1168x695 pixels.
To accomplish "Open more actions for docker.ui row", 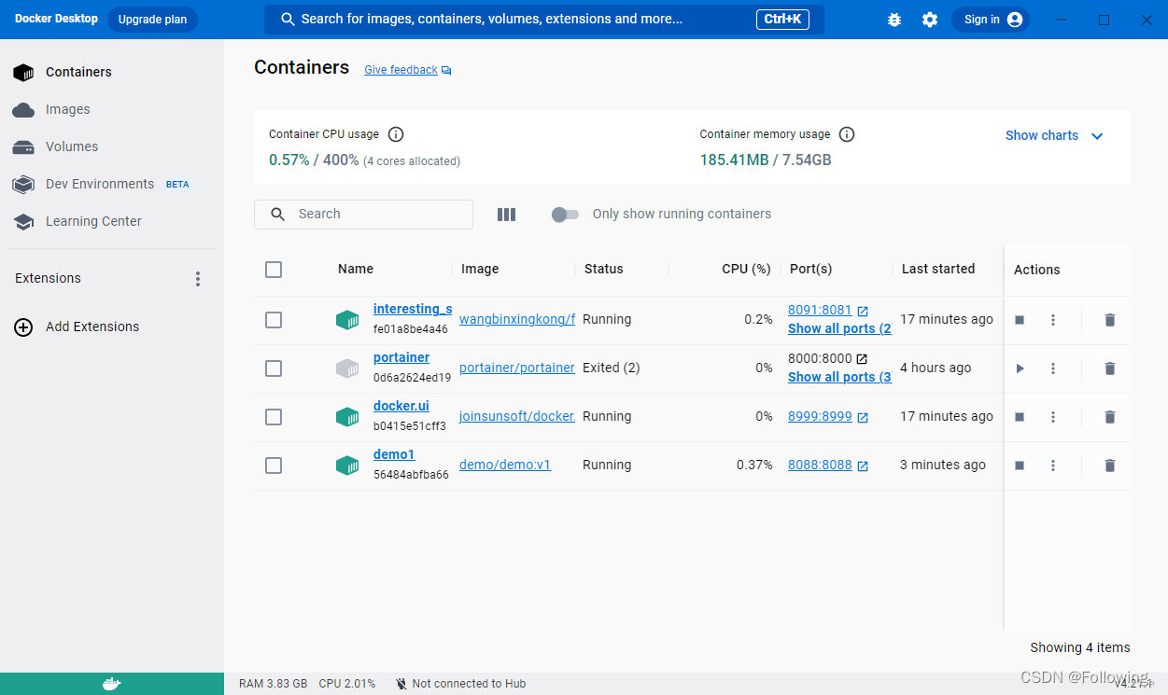I will tap(1053, 417).
